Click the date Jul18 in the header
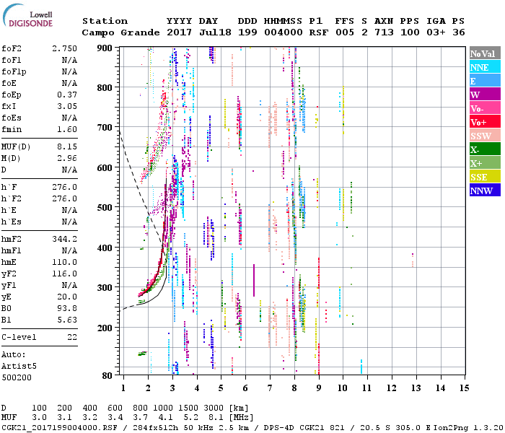505x433 pixels. (215, 32)
